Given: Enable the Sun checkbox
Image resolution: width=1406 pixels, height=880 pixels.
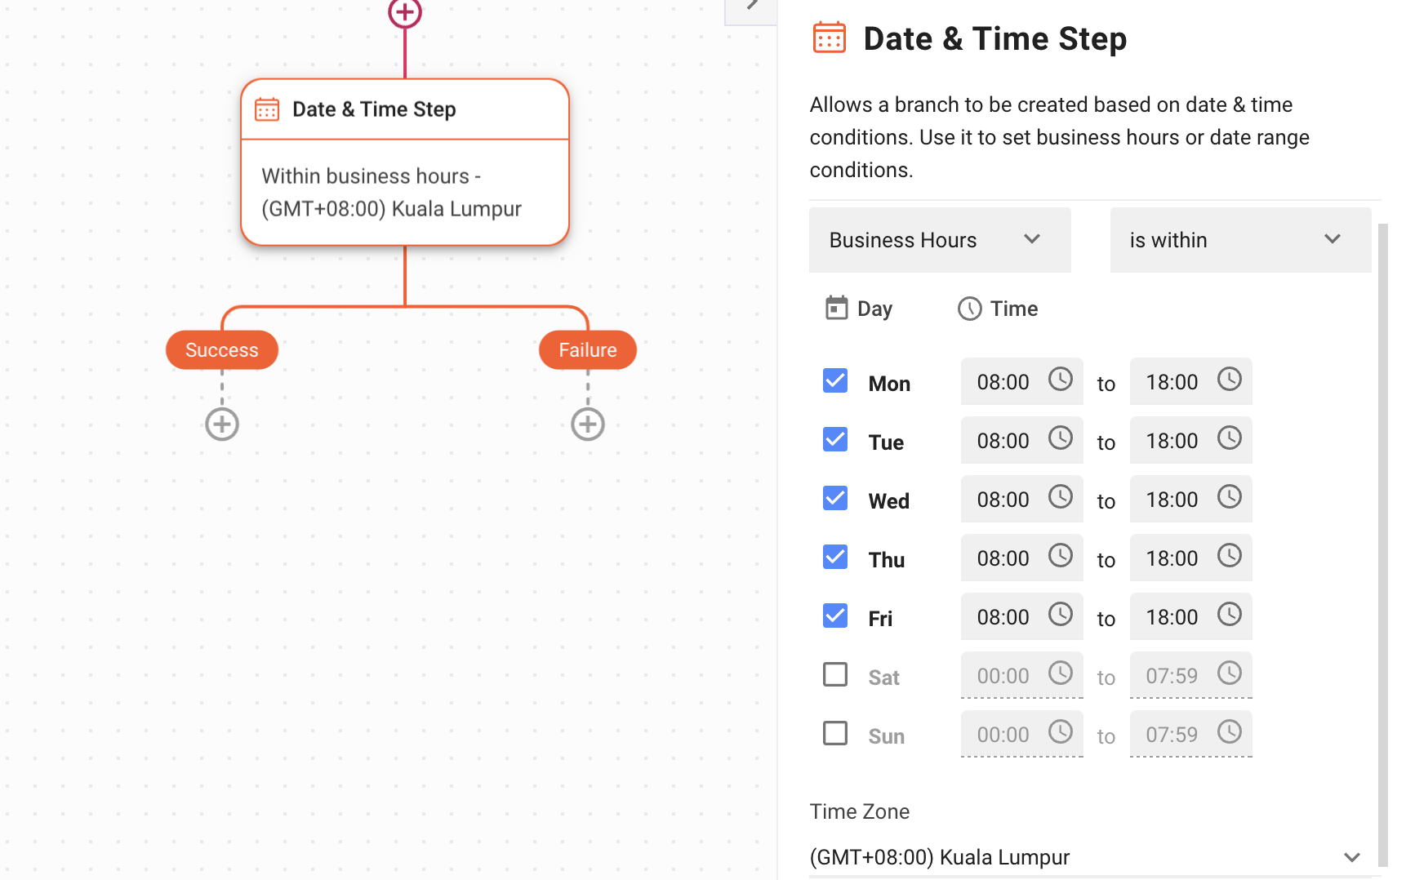Looking at the screenshot, I should pyautogui.click(x=834, y=733).
